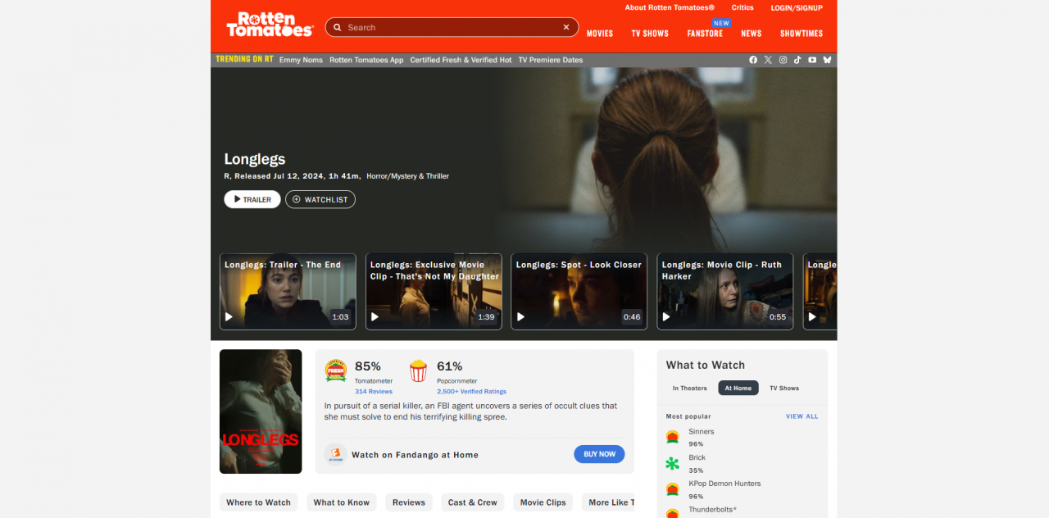Open Certified Fresh & Verified Hot link
Image resolution: width=1049 pixels, height=518 pixels.
(x=461, y=60)
